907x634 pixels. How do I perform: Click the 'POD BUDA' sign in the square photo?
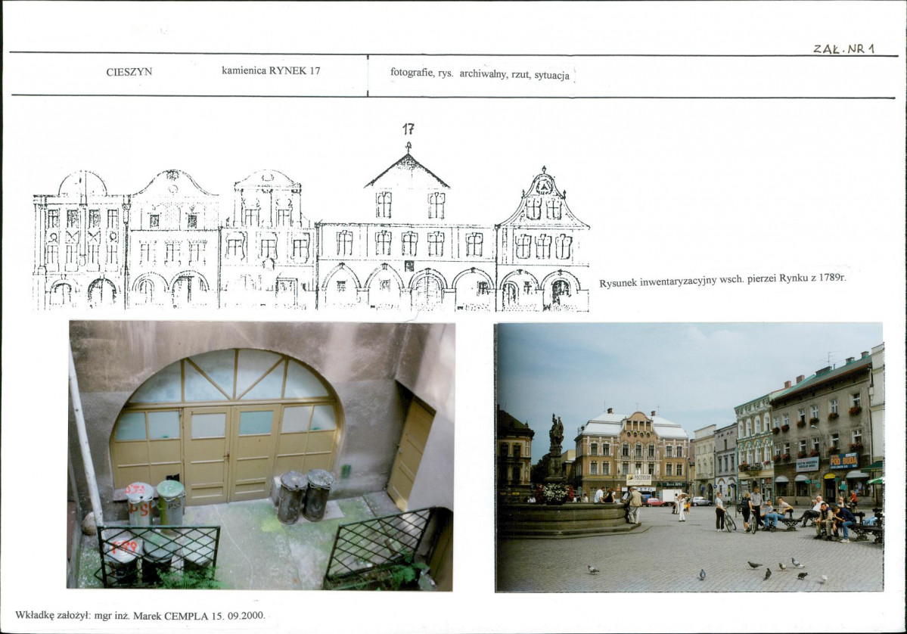pyautogui.click(x=844, y=461)
